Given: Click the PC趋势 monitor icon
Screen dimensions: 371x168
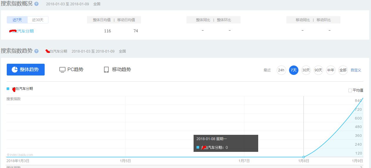Looking at the screenshot, I should [62, 70].
